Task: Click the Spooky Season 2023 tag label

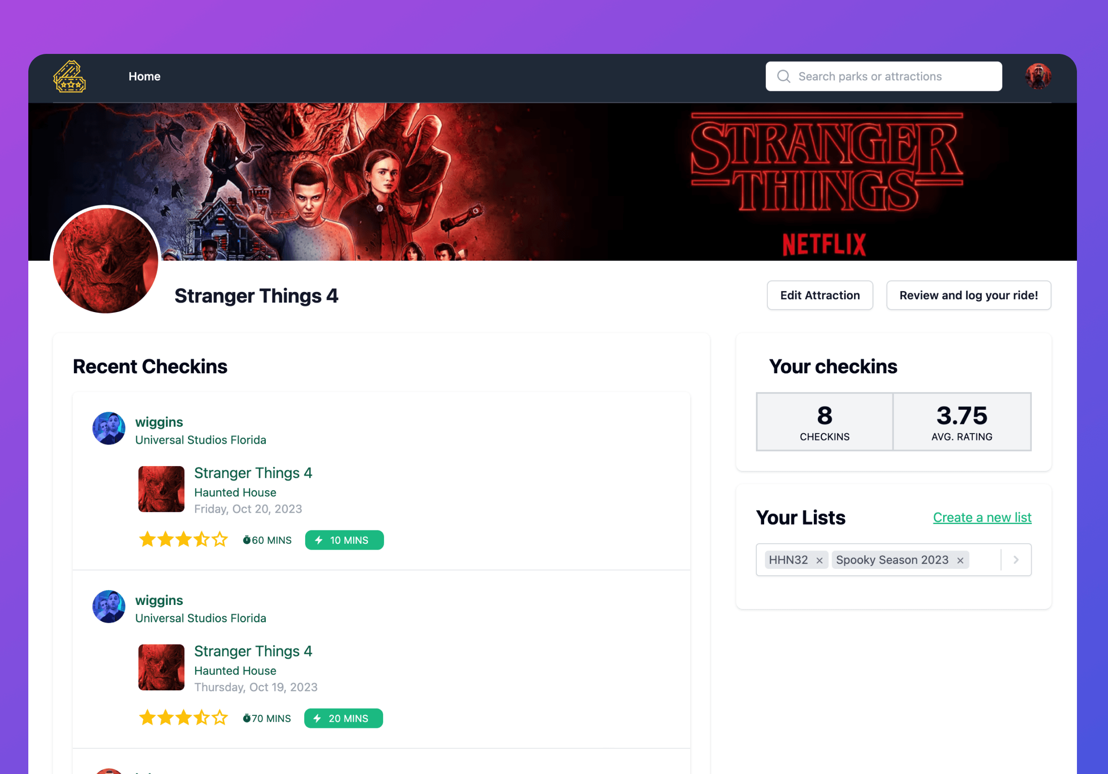Action: pyautogui.click(x=892, y=560)
